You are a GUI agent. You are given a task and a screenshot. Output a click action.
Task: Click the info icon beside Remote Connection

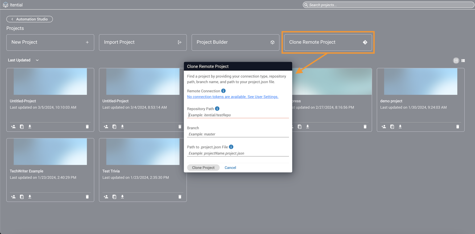point(223,91)
